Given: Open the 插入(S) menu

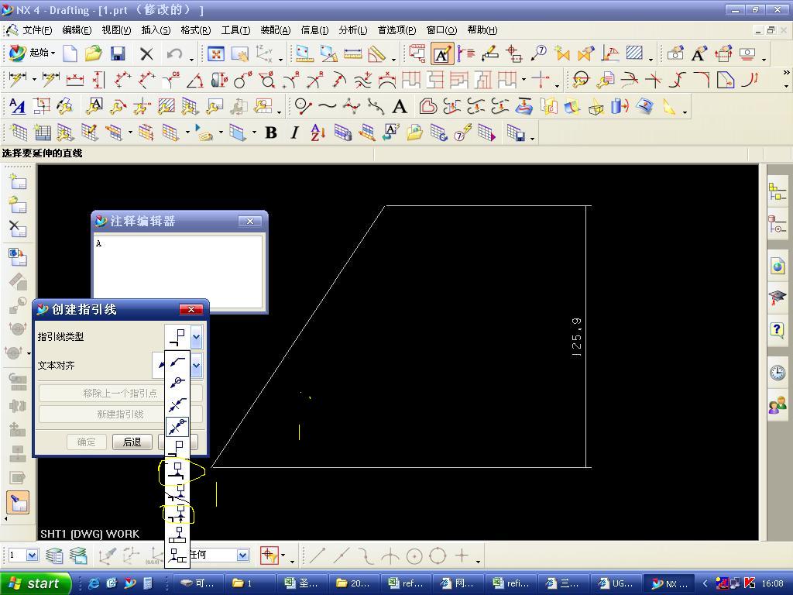Looking at the screenshot, I should tap(155, 30).
